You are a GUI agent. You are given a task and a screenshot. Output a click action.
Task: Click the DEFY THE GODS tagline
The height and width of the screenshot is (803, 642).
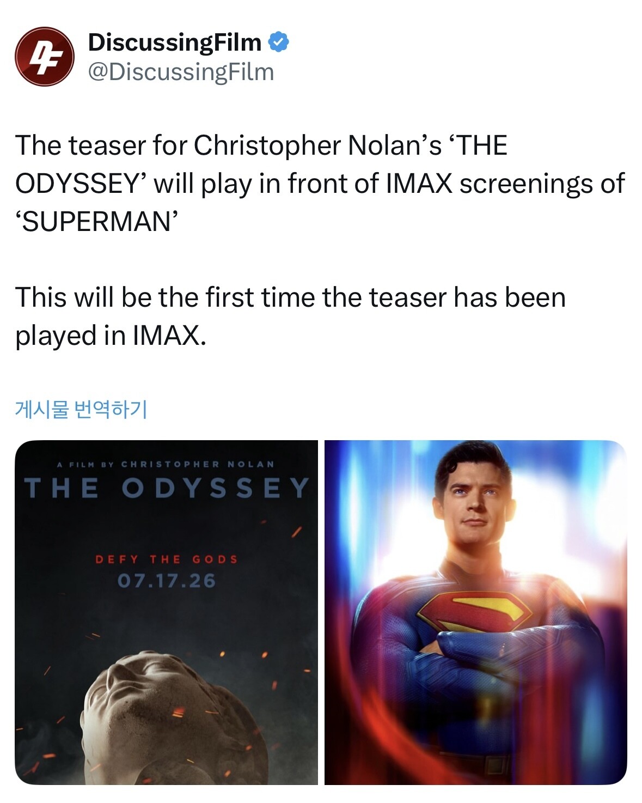[167, 559]
